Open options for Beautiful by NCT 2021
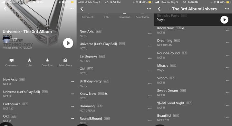Viewport: 232px width, 126px height. pyautogui.click(x=228, y=118)
